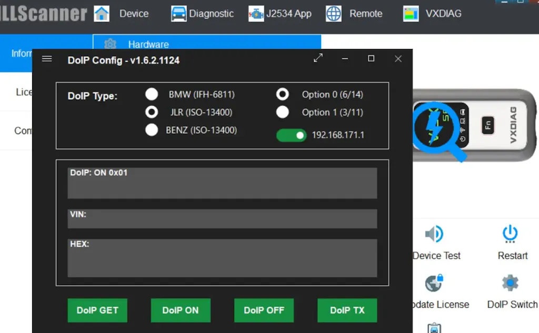Toggle the 192.168.171.1 switch off
The height and width of the screenshot is (333, 539).
pyautogui.click(x=291, y=135)
